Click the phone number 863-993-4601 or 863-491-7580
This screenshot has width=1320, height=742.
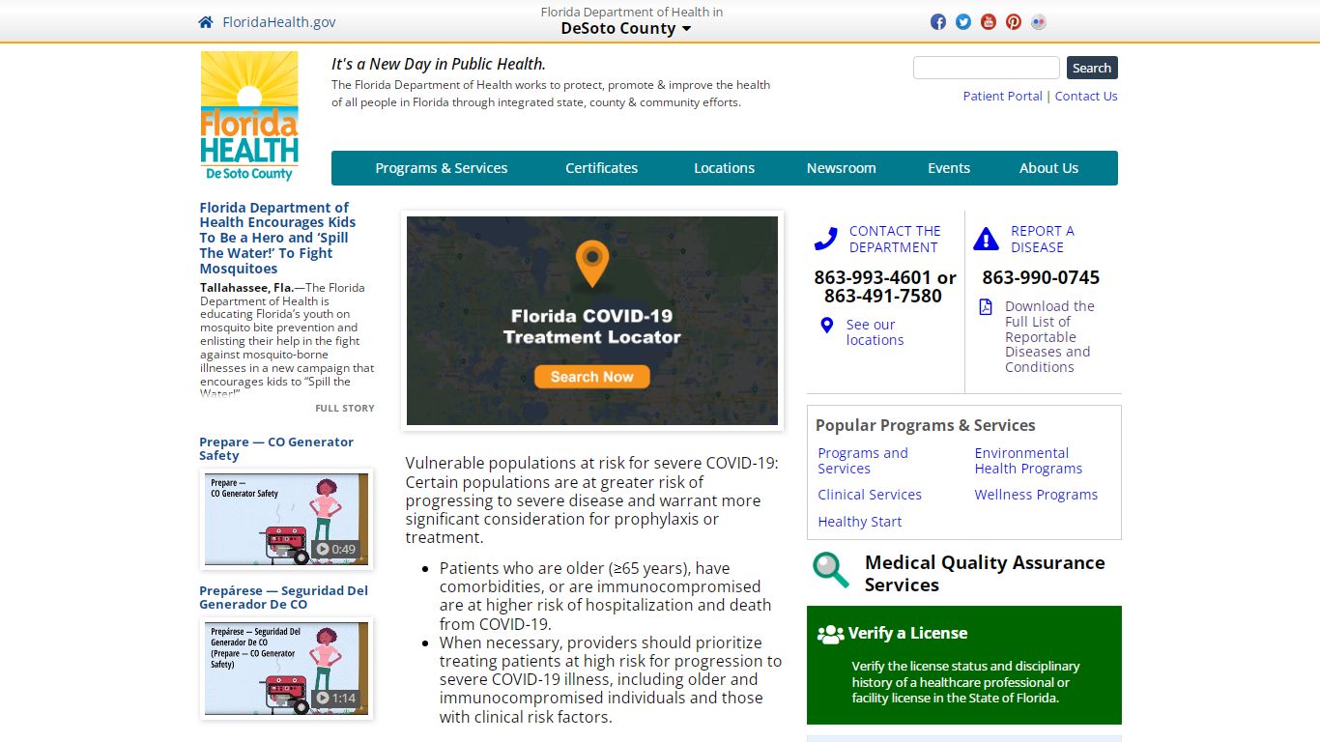point(884,287)
